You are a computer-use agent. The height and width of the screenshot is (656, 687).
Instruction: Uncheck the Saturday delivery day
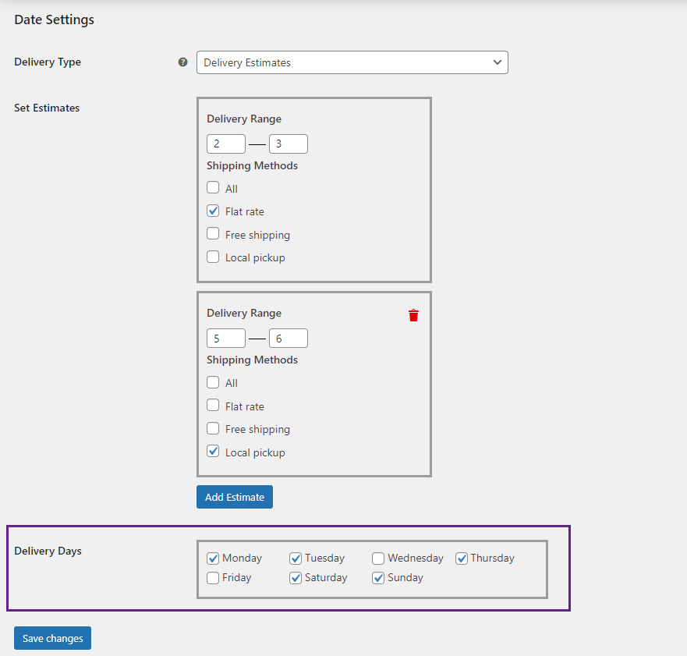[296, 578]
